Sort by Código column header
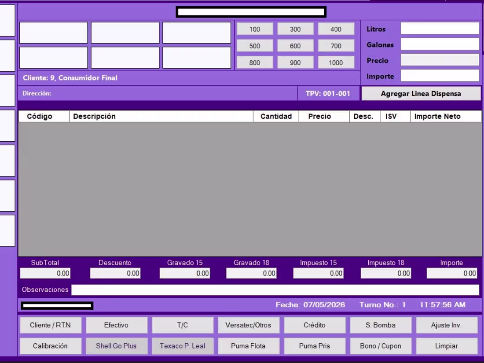 [44, 116]
